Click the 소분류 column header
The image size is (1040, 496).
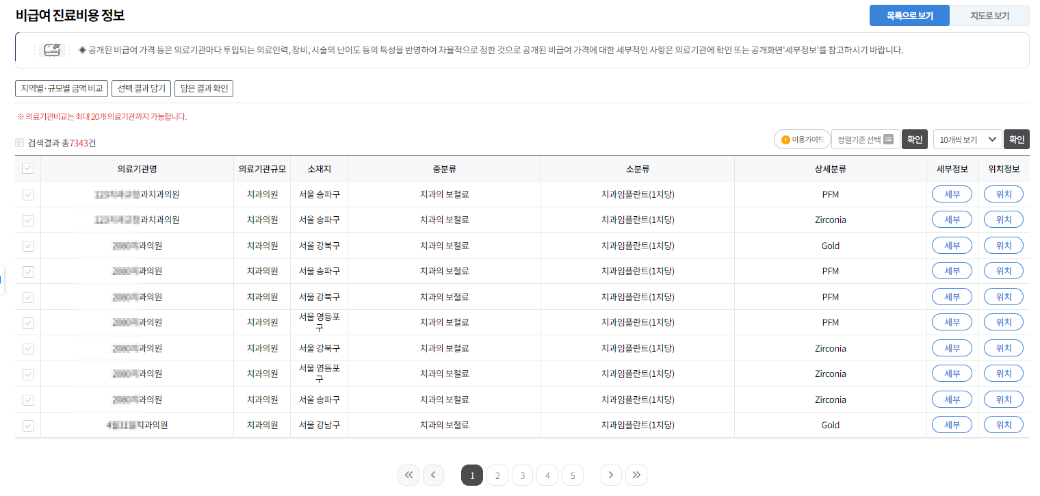[638, 168]
